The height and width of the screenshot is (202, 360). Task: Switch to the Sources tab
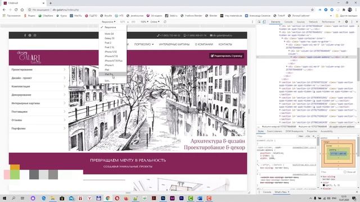[300, 22]
